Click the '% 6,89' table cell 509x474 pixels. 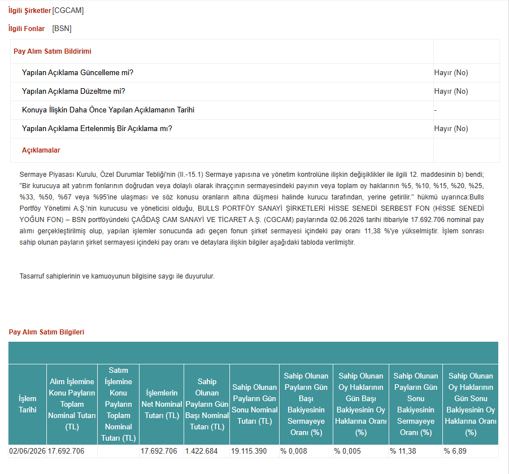471,451
